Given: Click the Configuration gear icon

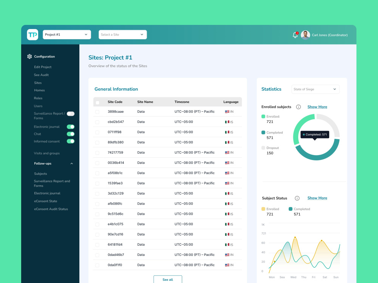Looking at the screenshot, I should 29,57.
